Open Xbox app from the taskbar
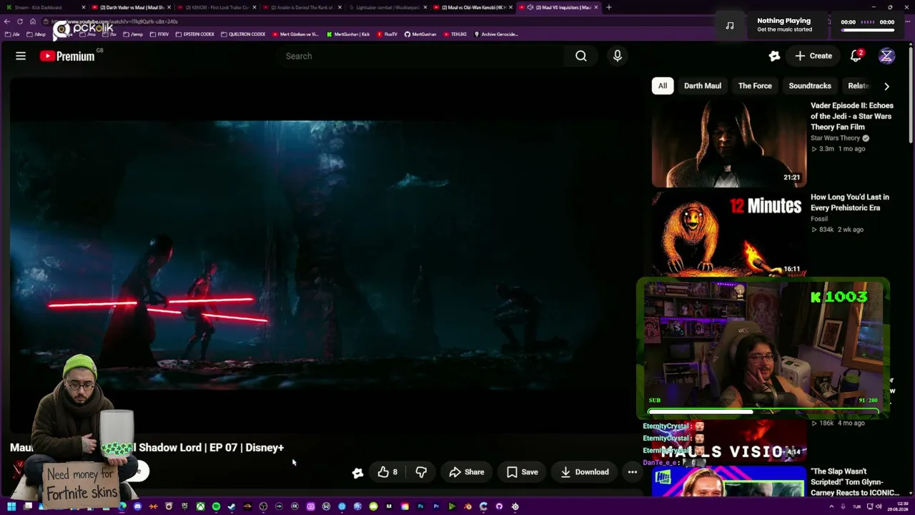915x515 pixels. pos(200,506)
